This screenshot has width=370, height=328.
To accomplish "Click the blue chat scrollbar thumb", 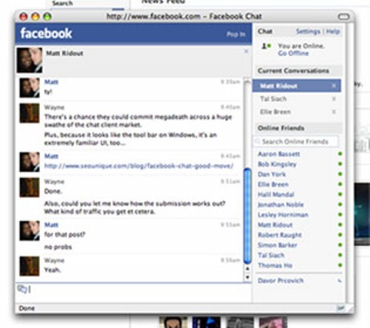I will tap(247, 216).
